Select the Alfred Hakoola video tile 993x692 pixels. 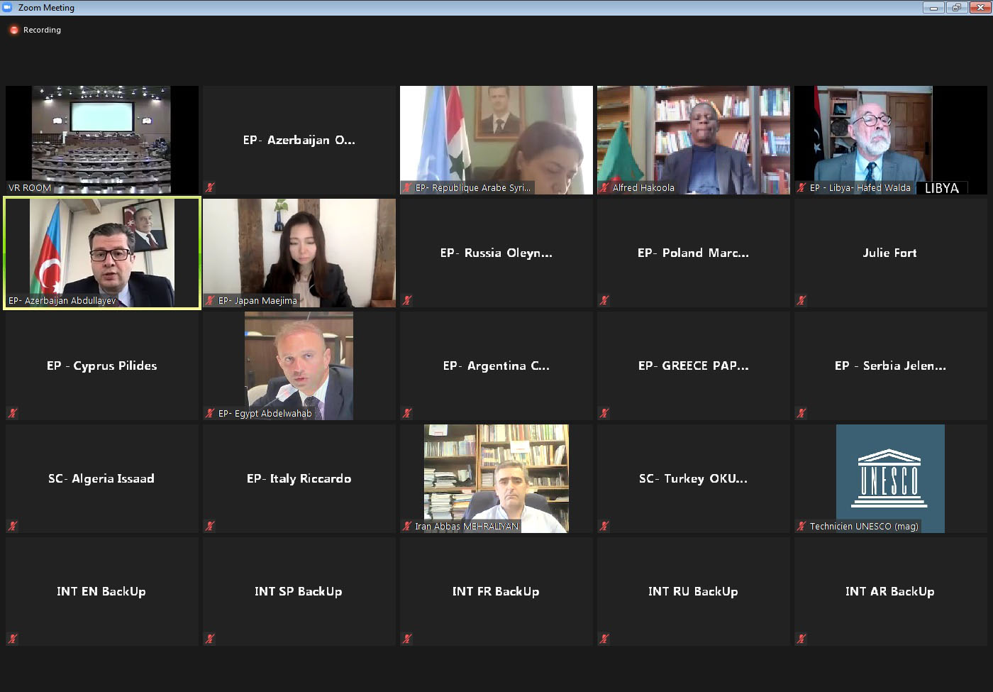694,140
